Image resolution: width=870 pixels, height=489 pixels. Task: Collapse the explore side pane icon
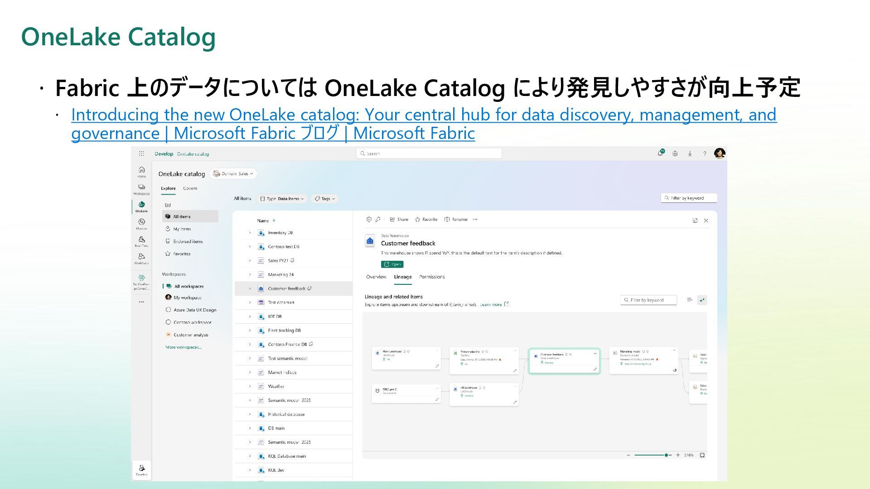168,205
